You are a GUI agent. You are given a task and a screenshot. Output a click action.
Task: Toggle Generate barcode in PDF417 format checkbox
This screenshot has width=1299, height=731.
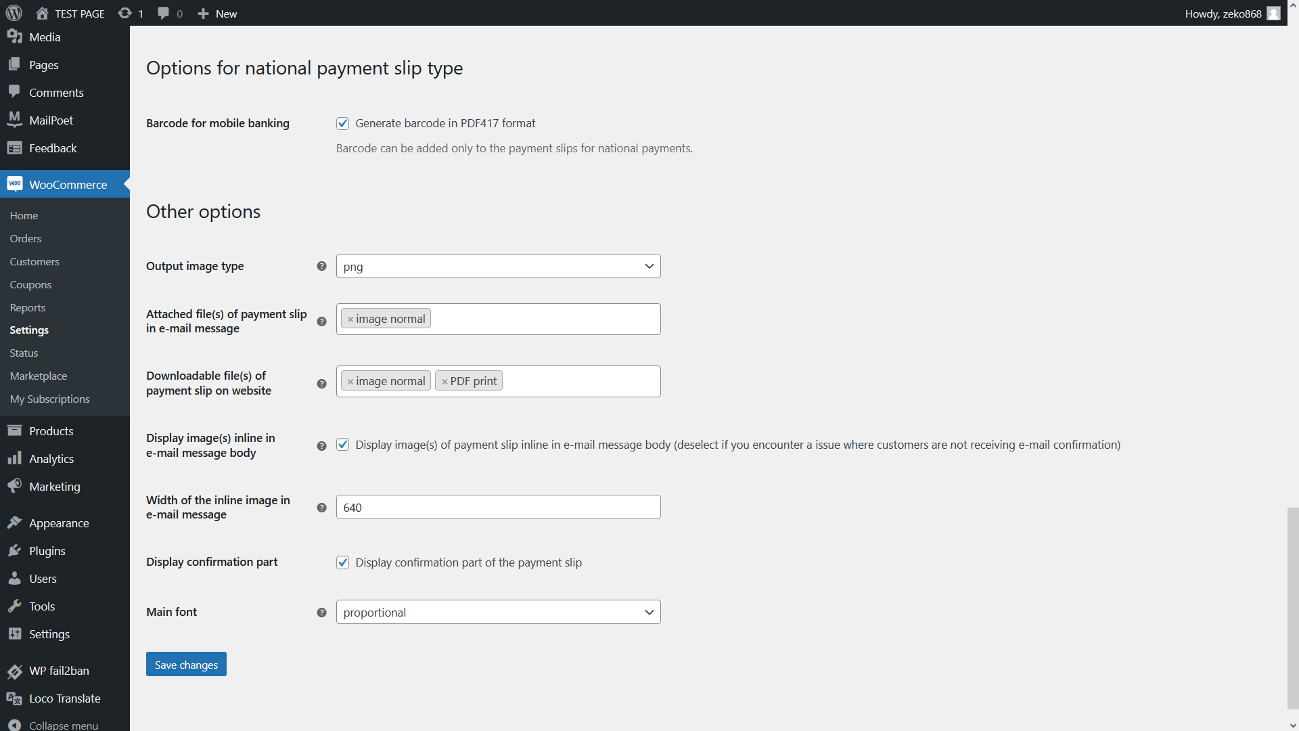pos(342,123)
